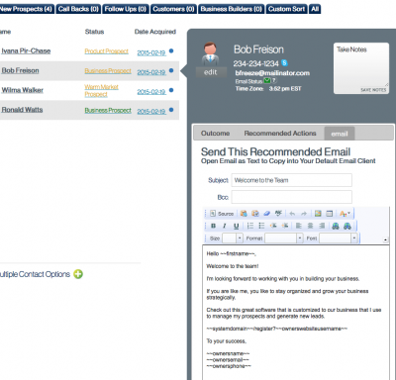The image size is (396, 380).
Task: Center-align the email text
Action: point(310,226)
